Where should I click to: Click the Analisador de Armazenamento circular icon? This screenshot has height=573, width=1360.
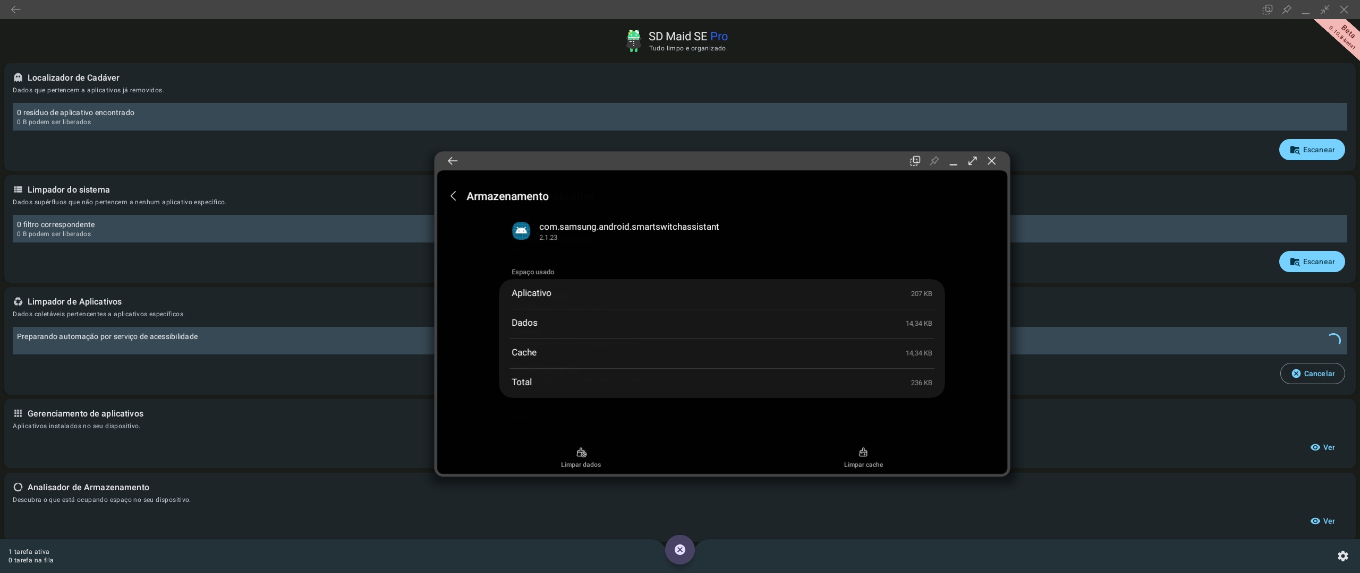(x=18, y=487)
